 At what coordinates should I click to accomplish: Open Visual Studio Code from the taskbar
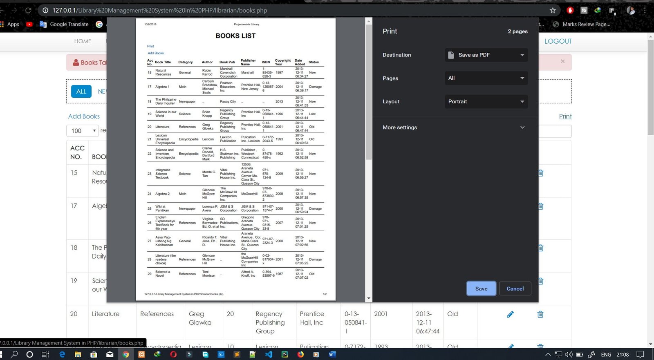click(269, 354)
